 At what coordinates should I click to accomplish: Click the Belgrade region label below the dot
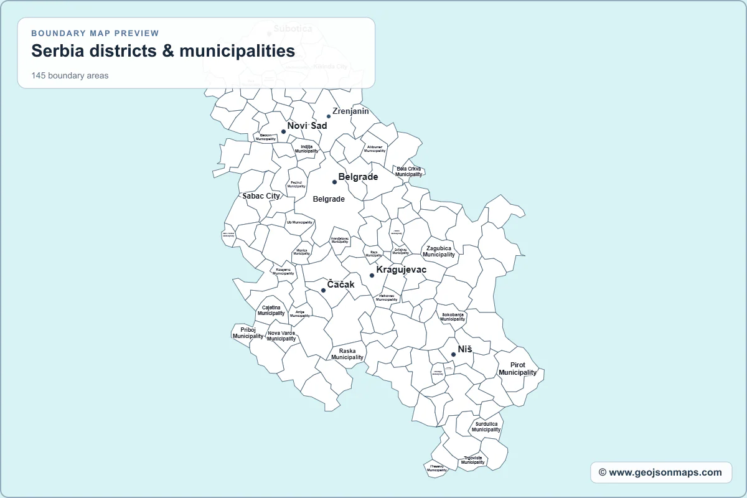329,199
